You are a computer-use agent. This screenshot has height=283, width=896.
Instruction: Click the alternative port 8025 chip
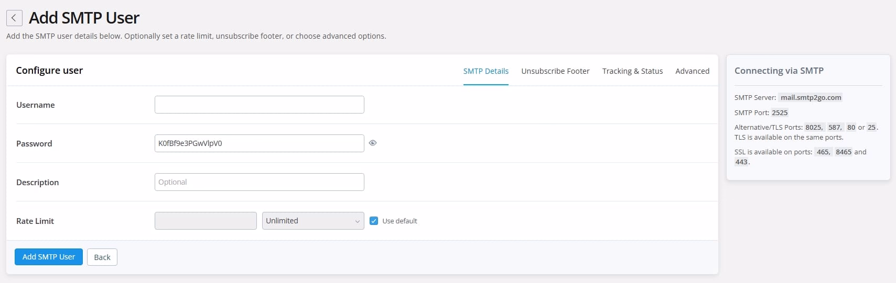tap(814, 127)
